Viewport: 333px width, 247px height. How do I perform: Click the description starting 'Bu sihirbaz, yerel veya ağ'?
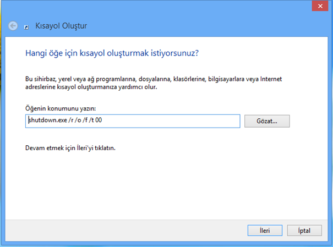(154, 83)
